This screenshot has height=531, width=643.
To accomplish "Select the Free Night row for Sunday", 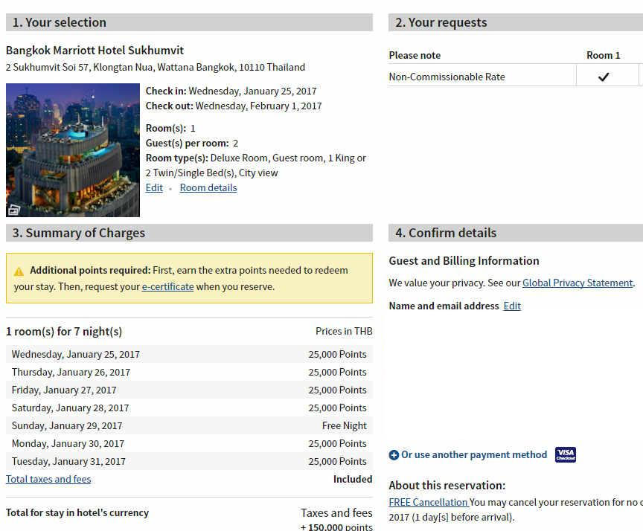I will [x=190, y=425].
